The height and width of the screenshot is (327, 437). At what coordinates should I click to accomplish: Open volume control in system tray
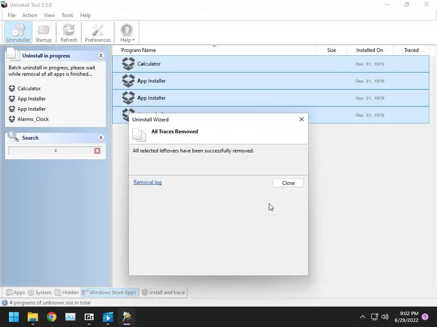tap(385, 317)
